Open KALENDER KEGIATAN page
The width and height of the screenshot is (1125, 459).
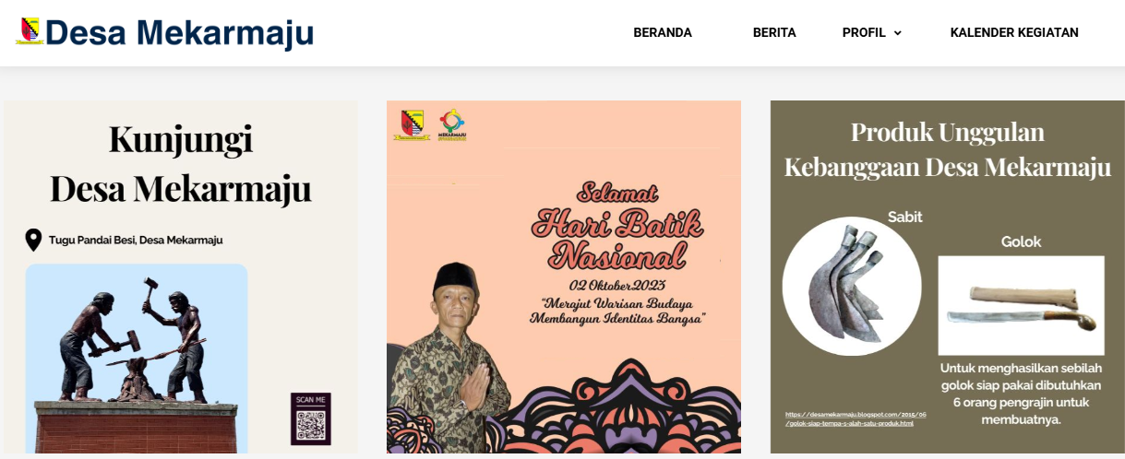[x=1014, y=32]
